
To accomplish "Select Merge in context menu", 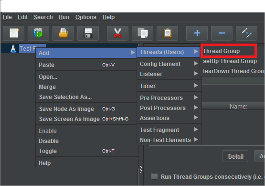I will (x=86, y=87).
